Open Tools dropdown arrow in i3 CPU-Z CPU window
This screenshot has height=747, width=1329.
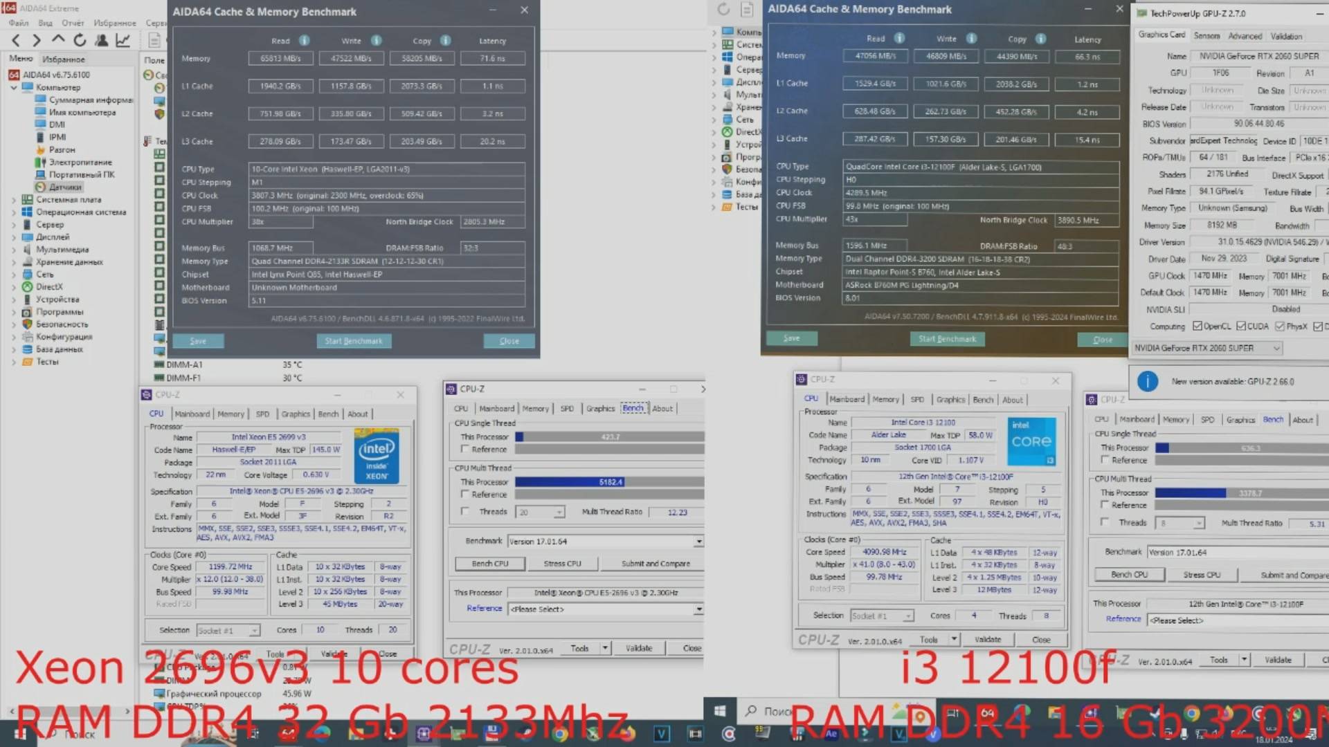(x=954, y=640)
